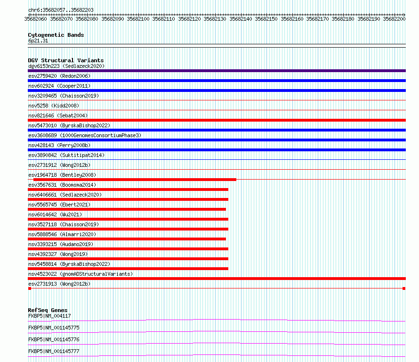The image size is (419, 362).
Task: Click the red bar under nsv4523022
Action: click(217, 279)
